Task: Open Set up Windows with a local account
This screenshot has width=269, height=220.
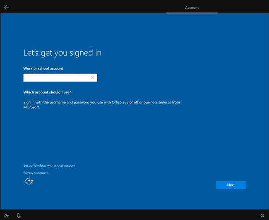Action: pyautogui.click(x=49, y=165)
